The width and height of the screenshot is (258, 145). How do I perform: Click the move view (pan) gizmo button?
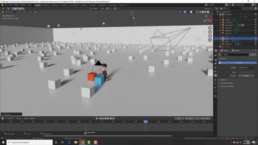point(210,32)
